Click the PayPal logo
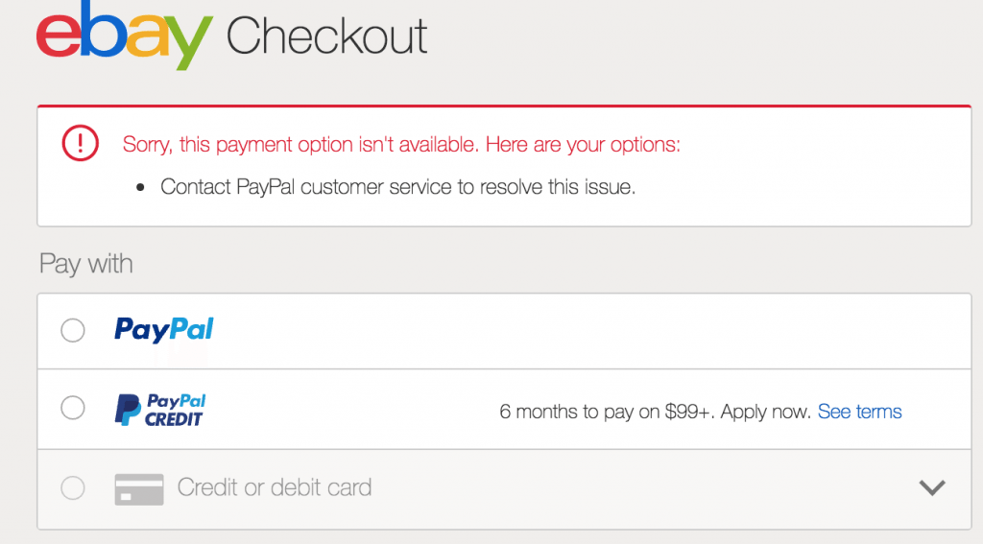 [x=163, y=330]
